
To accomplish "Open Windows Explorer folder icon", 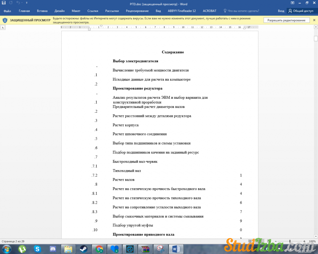I will (68, 249).
